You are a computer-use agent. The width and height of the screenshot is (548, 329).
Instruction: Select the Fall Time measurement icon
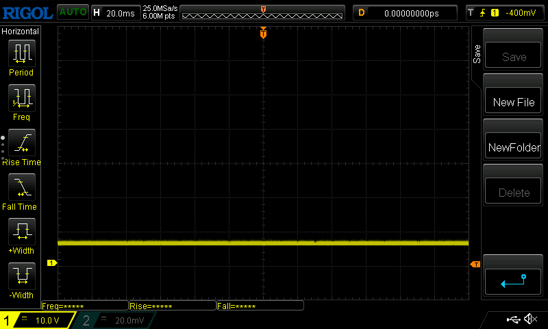pos(22,187)
